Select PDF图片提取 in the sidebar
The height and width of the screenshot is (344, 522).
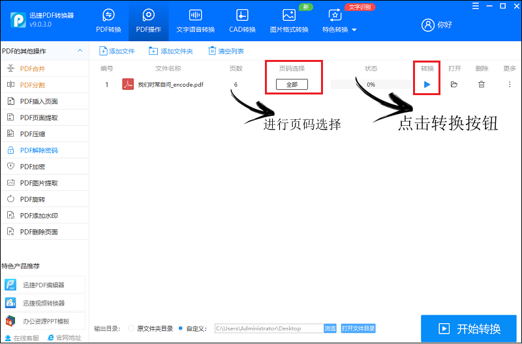coord(44,182)
